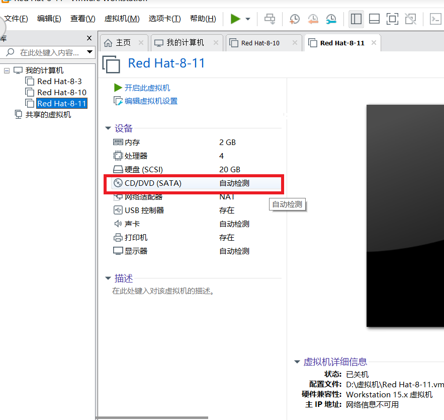The width and height of the screenshot is (444, 420).
Task: Select Red Hat-8-10 in the library tree
Action: 62,93
